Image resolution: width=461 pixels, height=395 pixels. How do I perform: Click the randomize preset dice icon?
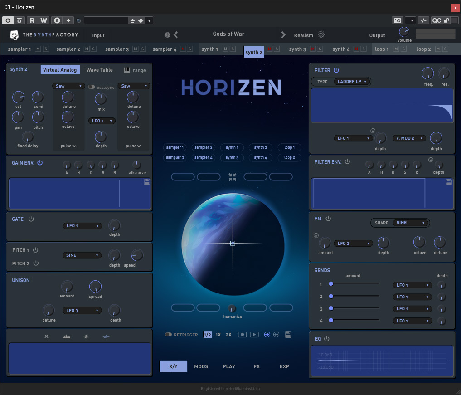click(168, 35)
